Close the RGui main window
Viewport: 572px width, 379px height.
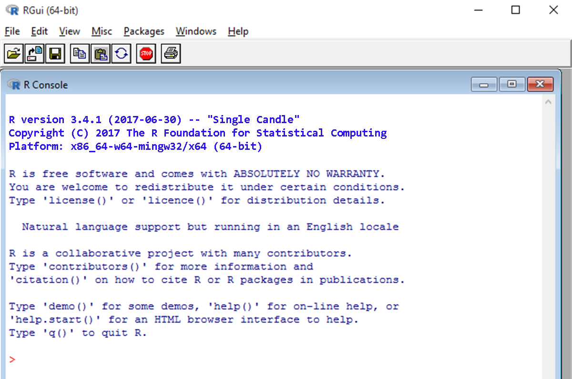[553, 10]
